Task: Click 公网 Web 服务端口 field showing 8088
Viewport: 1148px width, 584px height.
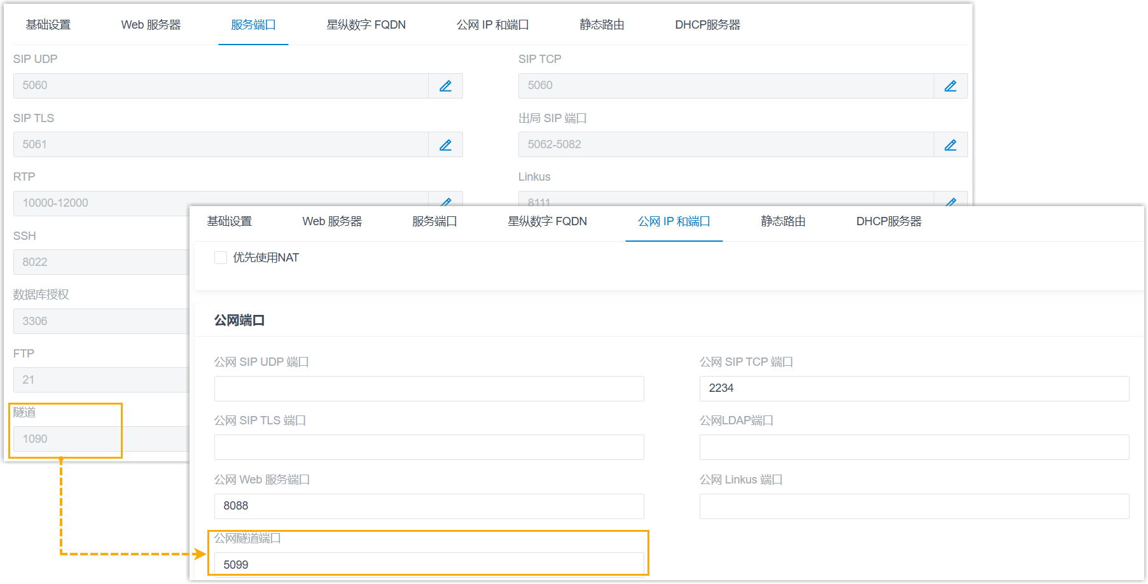Action: pyautogui.click(x=429, y=506)
